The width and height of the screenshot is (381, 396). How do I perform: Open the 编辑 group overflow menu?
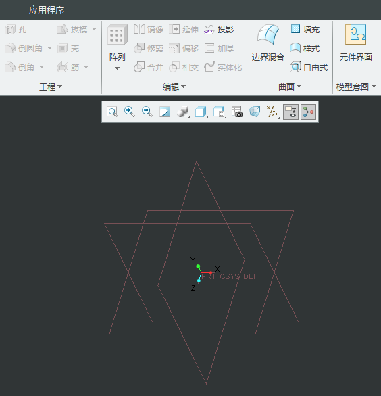tap(174, 87)
